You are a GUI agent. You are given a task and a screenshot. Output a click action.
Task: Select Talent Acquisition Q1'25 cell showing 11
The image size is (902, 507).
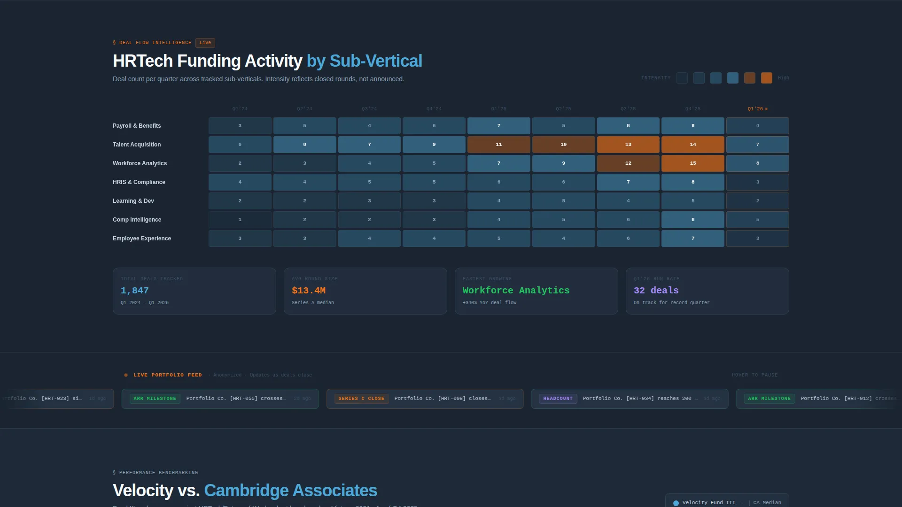(x=499, y=145)
